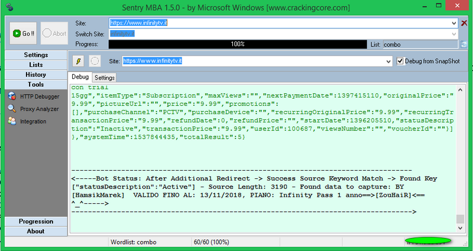Toggle Debug from SnapShot checkbox
Screen dimensions: 473x251
pyautogui.click(x=400, y=61)
